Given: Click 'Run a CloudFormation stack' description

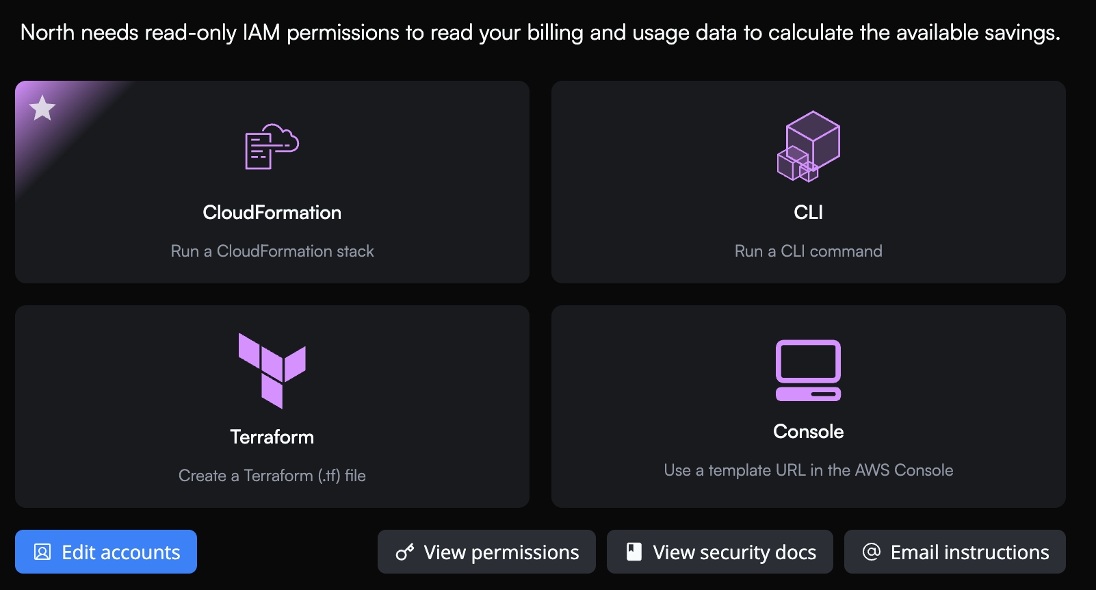Looking at the screenshot, I should tap(272, 251).
